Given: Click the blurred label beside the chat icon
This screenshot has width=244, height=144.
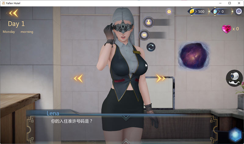Looking at the screenshot, I should (158, 35).
